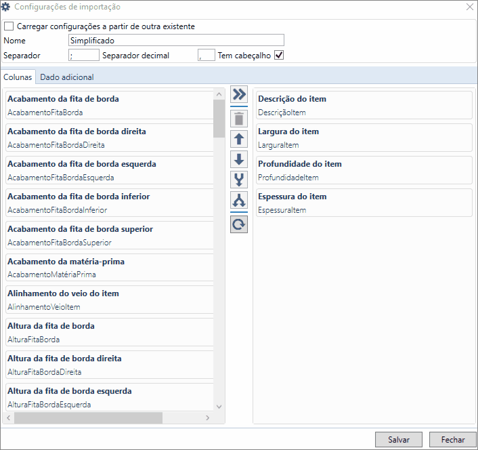Select Acabamento da matéria-prima item
Image resolution: width=478 pixels, height=450 pixels.
click(x=110, y=268)
